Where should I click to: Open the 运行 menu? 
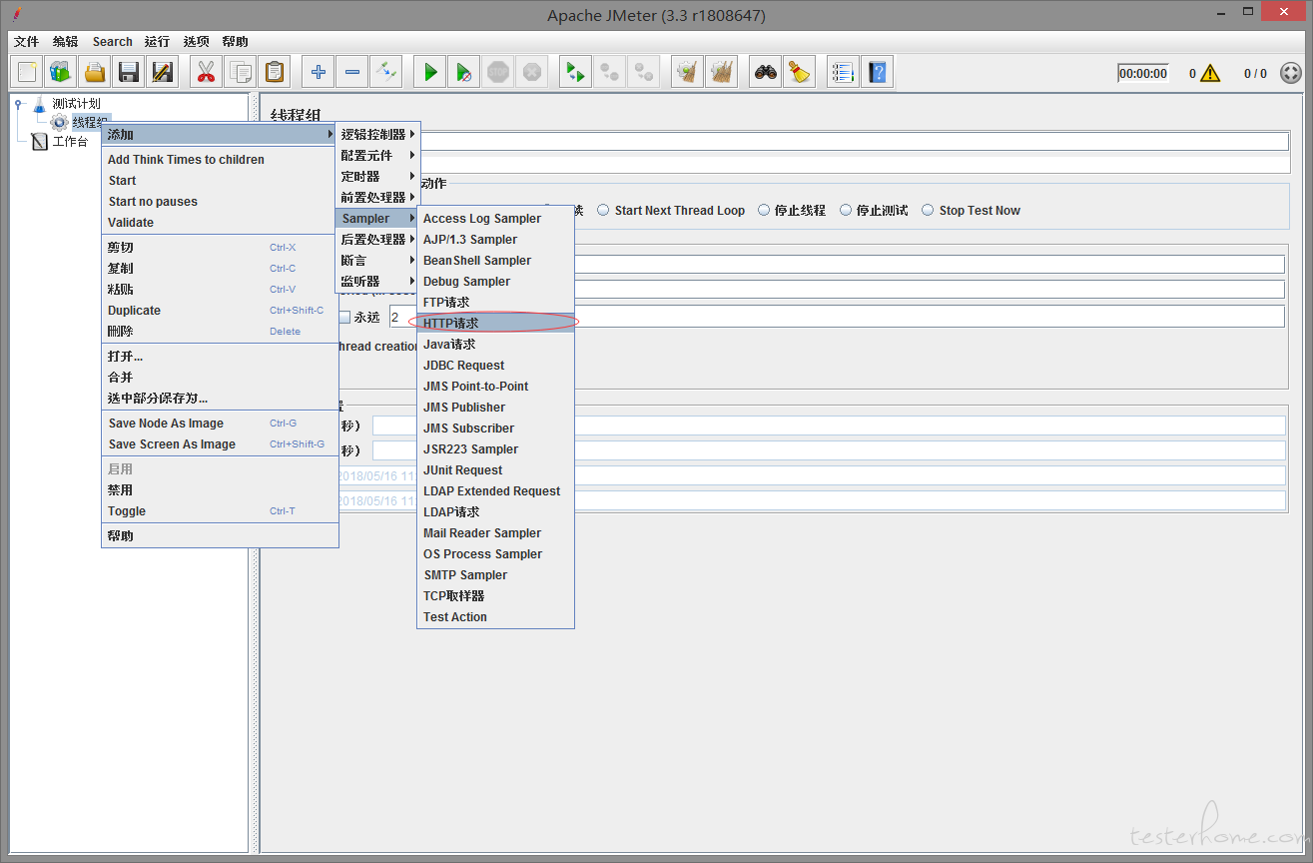[157, 42]
